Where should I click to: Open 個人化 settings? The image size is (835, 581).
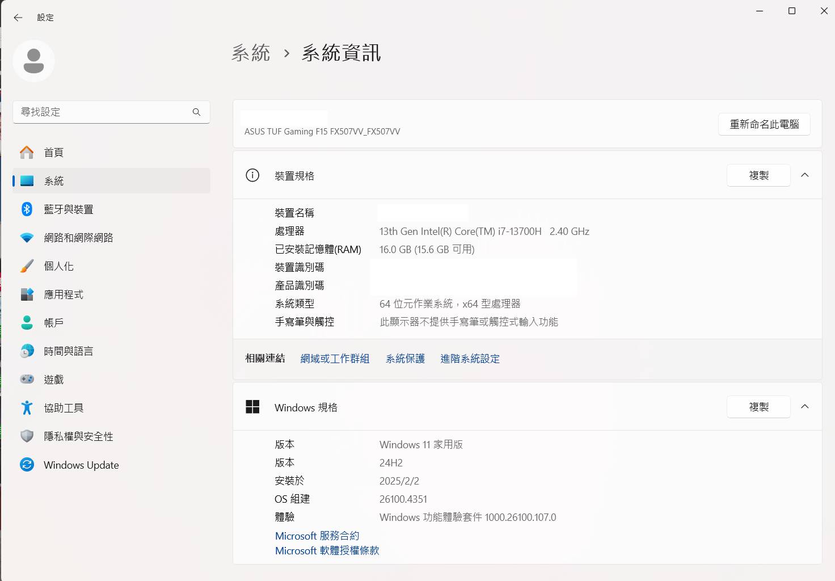point(111,266)
